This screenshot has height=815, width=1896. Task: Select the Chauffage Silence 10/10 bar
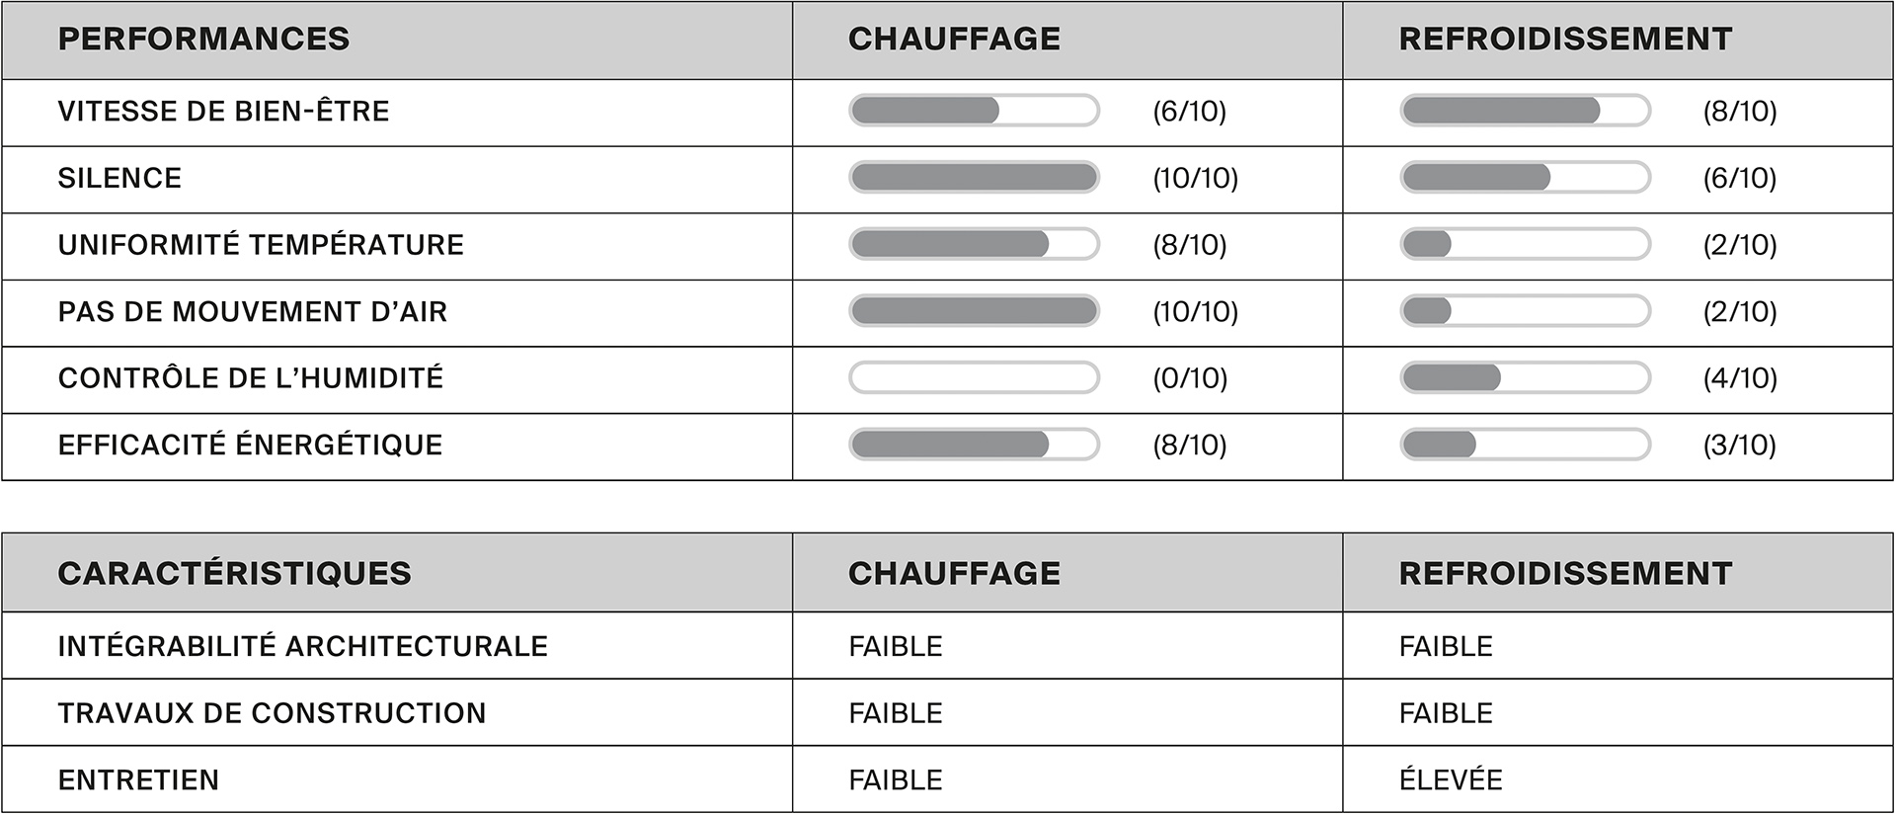click(x=974, y=178)
